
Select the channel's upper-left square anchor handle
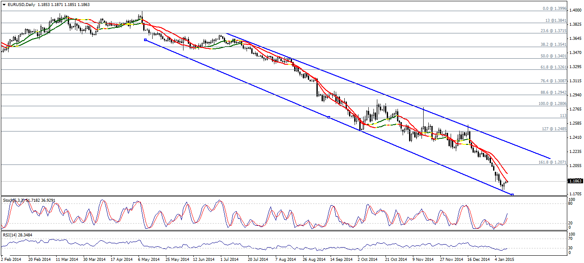(145, 40)
